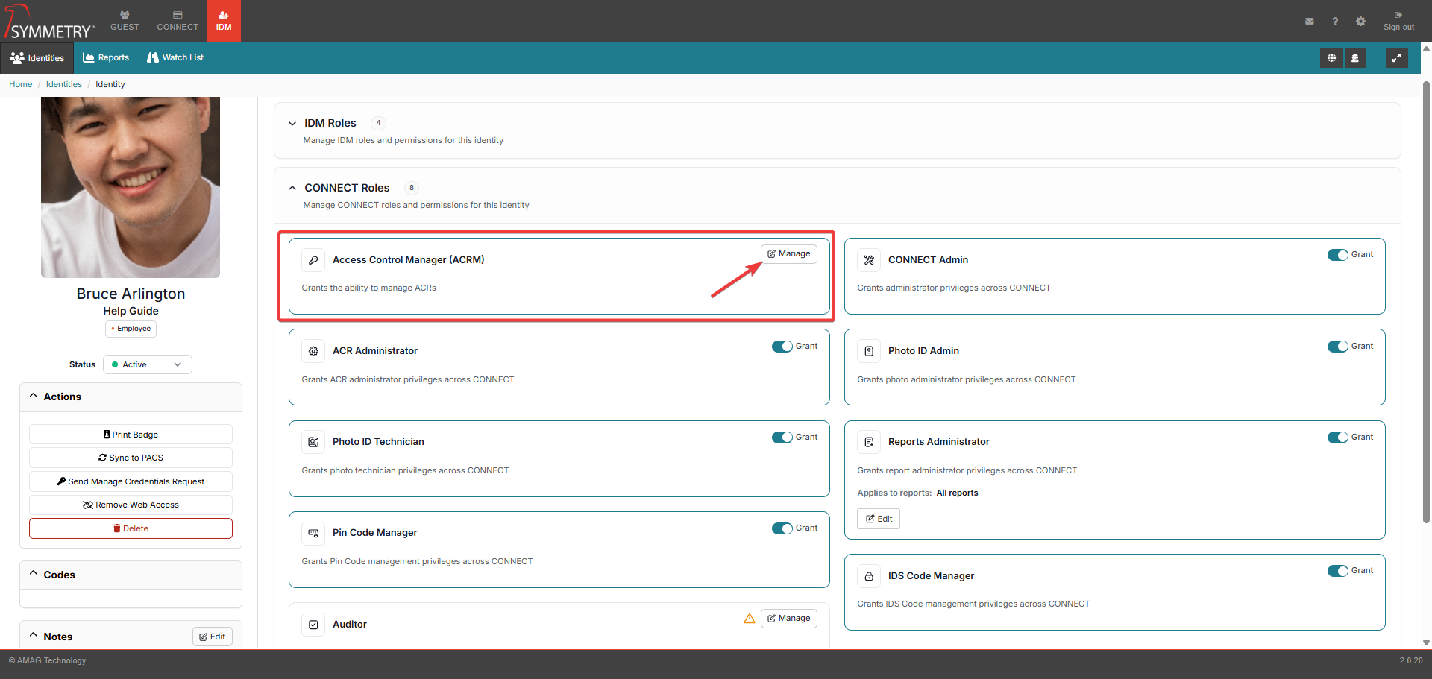1432x679 pixels.
Task: Click the user badge icon beside globe
Action: point(1355,58)
